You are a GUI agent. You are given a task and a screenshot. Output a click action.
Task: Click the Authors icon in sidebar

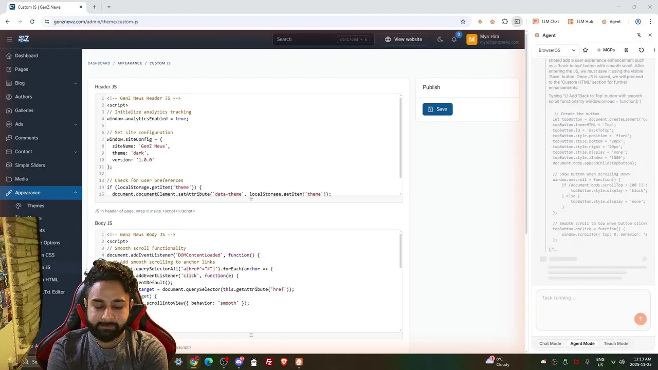(9, 97)
